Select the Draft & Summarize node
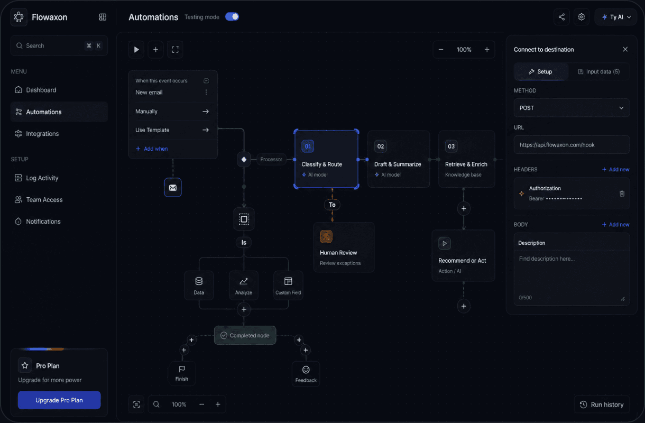This screenshot has width=645, height=423. [x=399, y=159]
